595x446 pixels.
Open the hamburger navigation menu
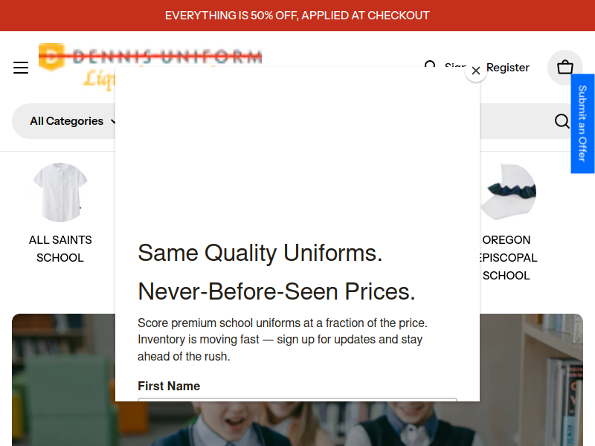click(x=21, y=68)
